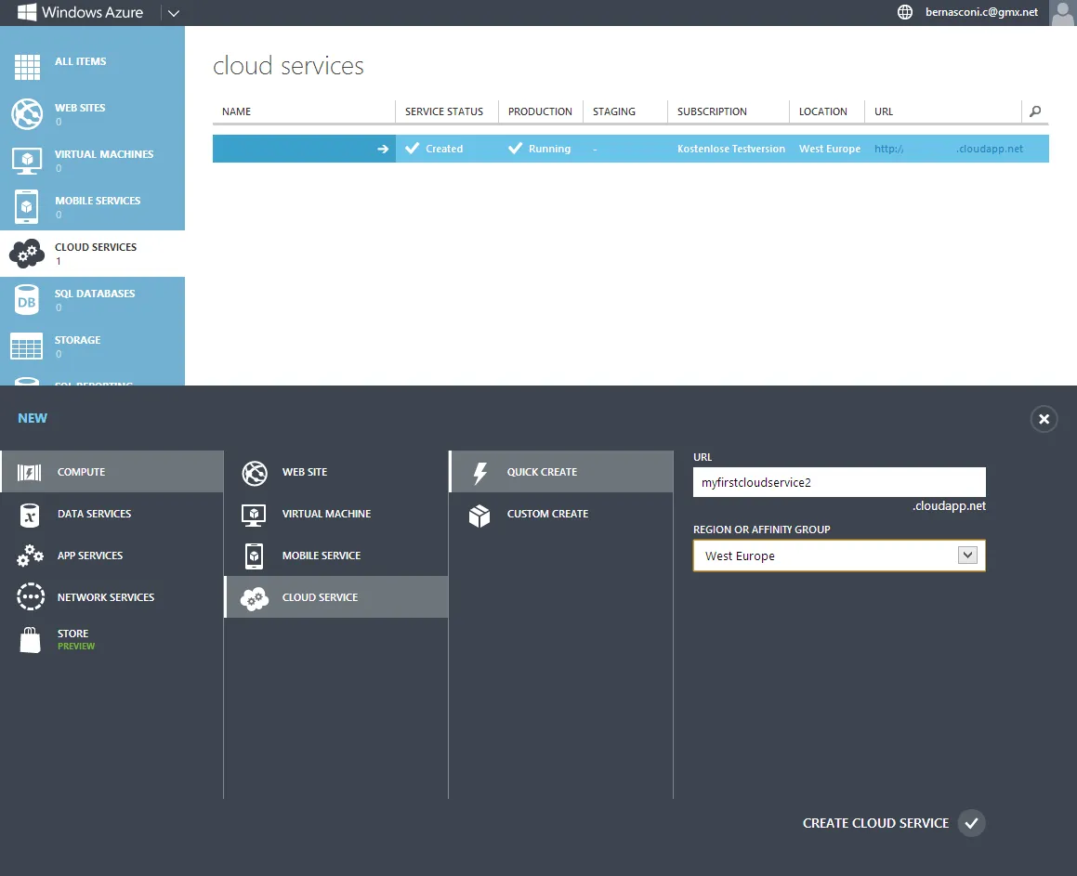
Task: Open the Web Sites sidebar icon
Action: tap(27, 114)
